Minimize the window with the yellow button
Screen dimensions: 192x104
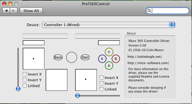pyautogui.click(x=10, y=4)
